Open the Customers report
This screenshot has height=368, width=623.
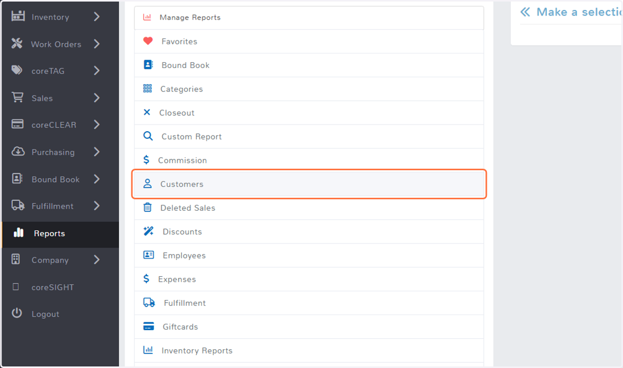pyautogui.click(x=309, y=184)
